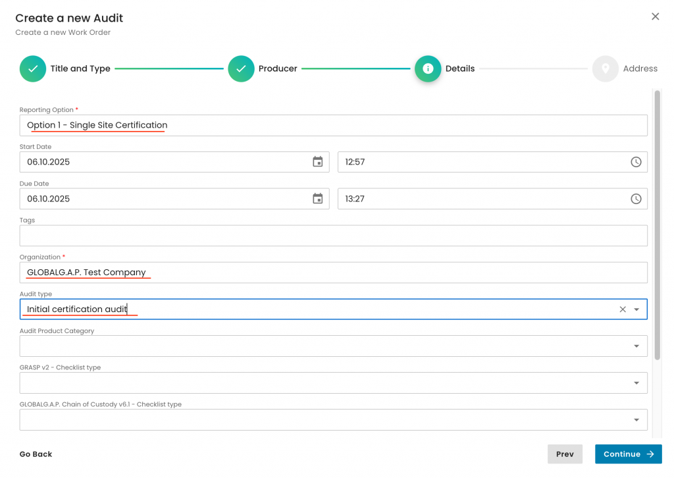The width and height of the screenshot is (674, 478).
Task: Click the Title and Type checkmark step icon
Action: click(x=32, y=68)
